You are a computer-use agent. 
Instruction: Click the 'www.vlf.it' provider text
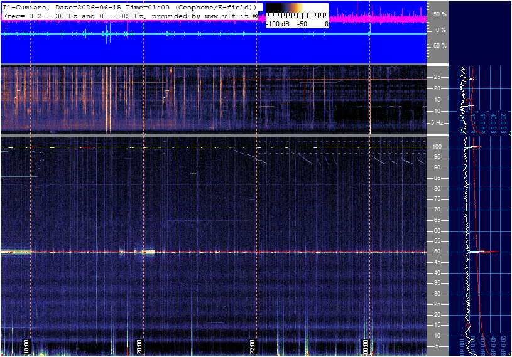(x=228, y=16)
